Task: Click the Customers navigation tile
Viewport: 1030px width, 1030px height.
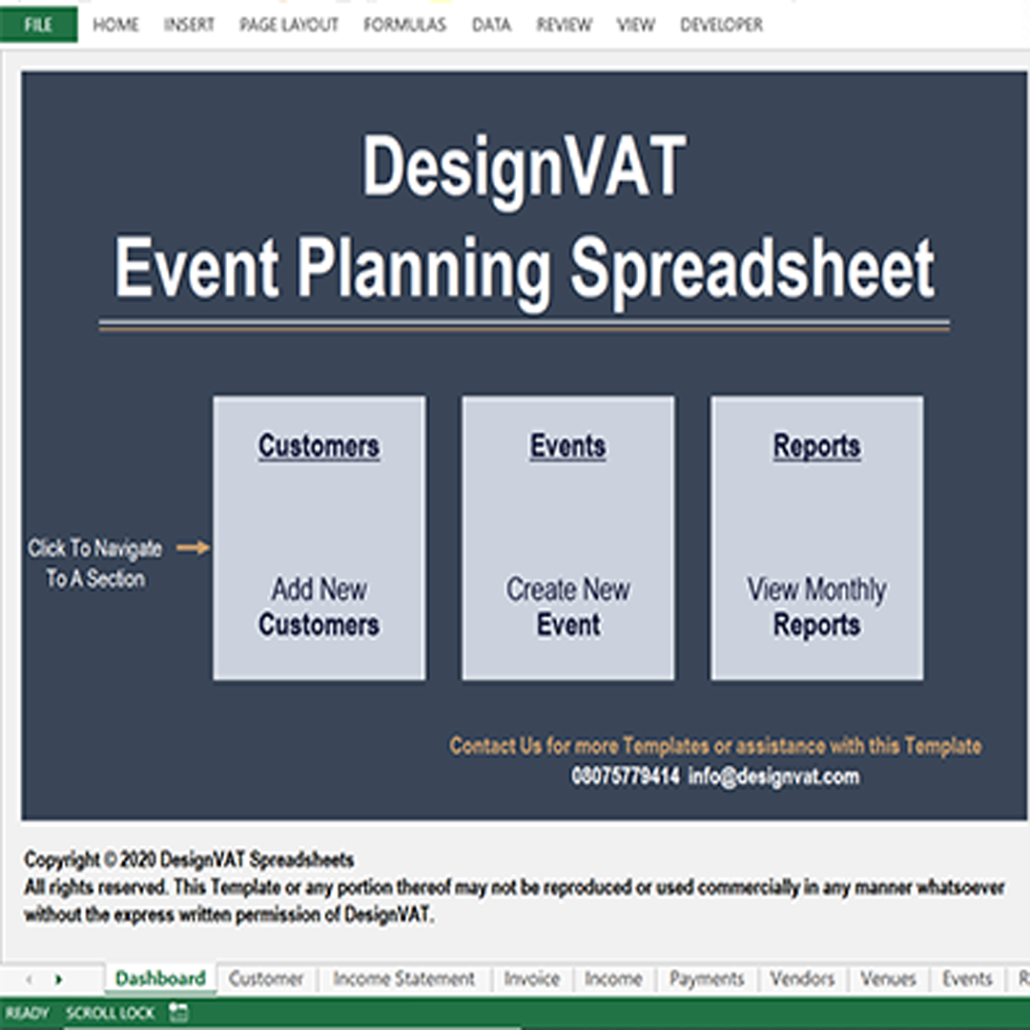Action: (x=319, y=538)
